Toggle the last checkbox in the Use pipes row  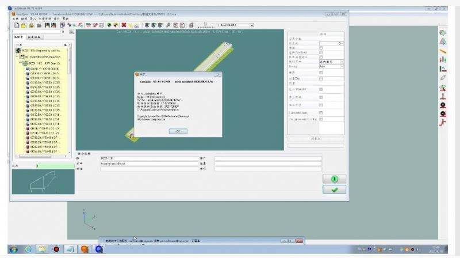coord(321,119)
